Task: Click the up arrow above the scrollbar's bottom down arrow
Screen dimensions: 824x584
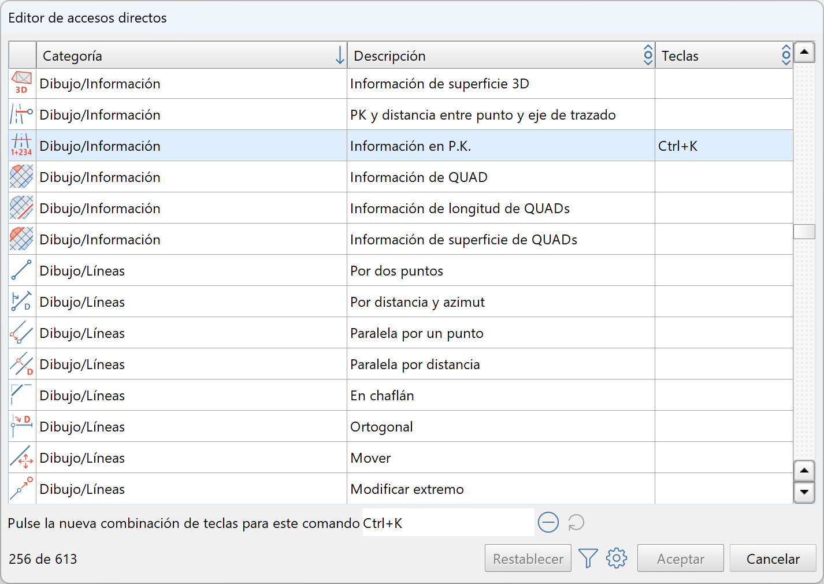Action: [x=804, y=471]
